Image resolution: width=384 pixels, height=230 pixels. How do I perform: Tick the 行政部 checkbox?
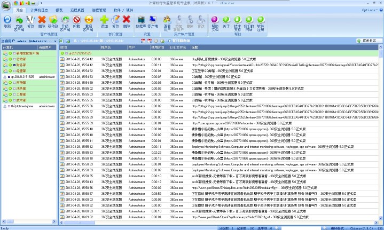(x=14, y=59)
